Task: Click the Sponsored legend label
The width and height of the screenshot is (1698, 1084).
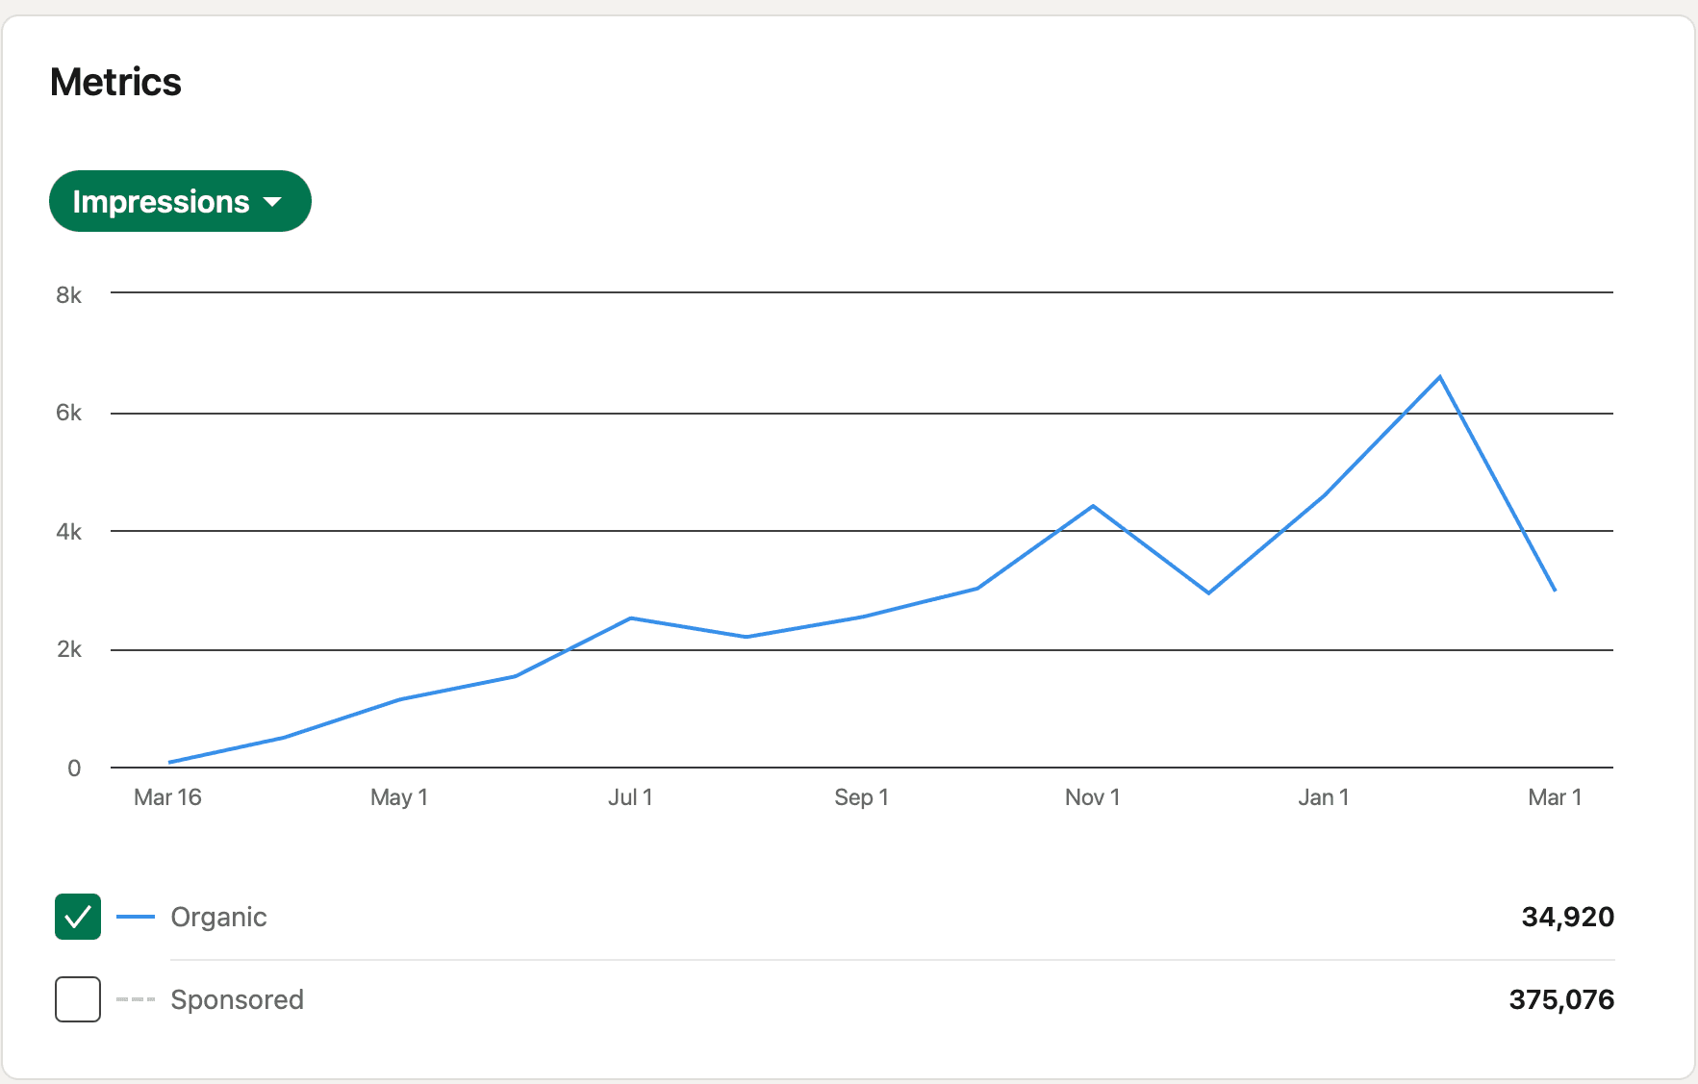Action: click(238, 999)
